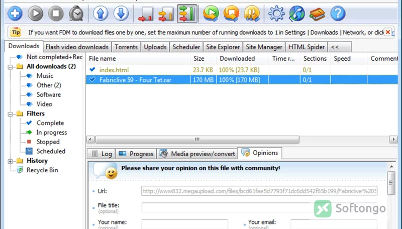The width and height of the screenshot is (402, 229).
Task: Switch to the Uploads tab
Action: click(x=155, y=47)
